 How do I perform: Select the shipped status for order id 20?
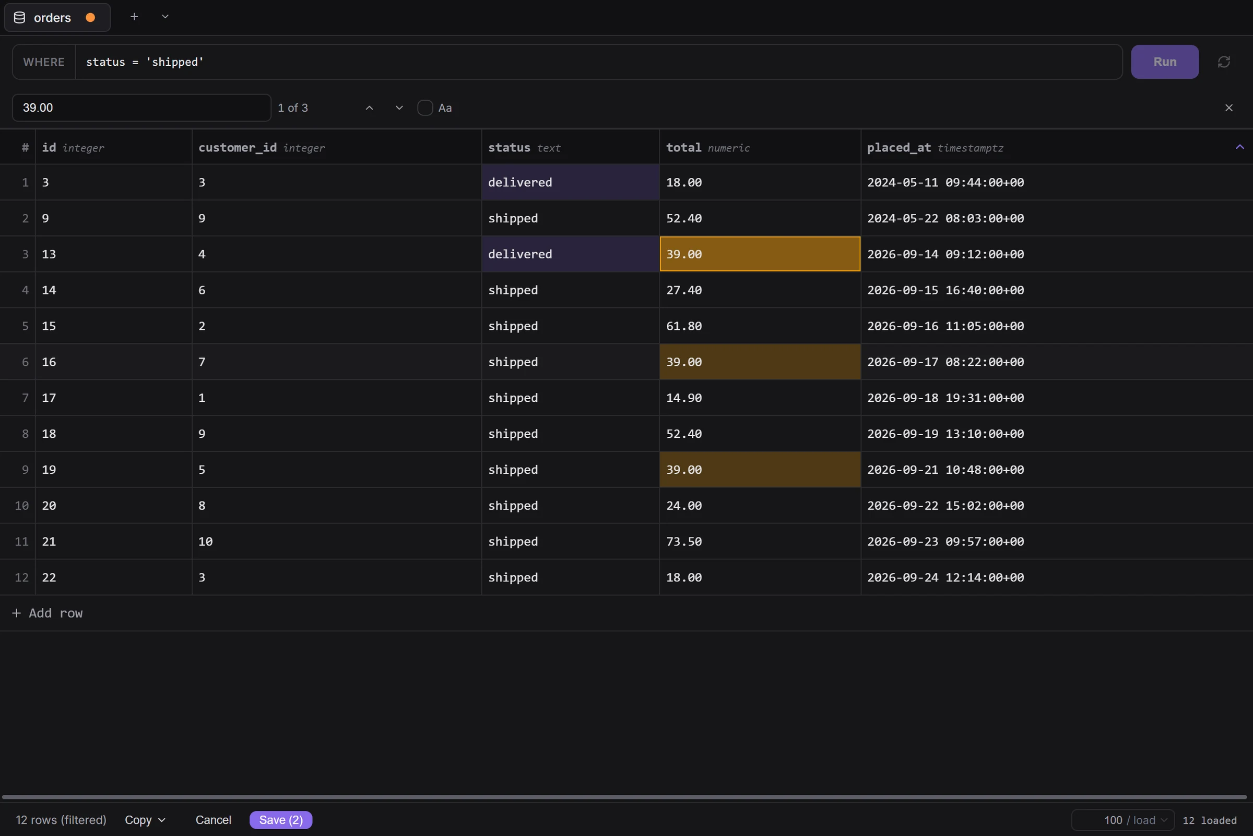coord(570,506)
